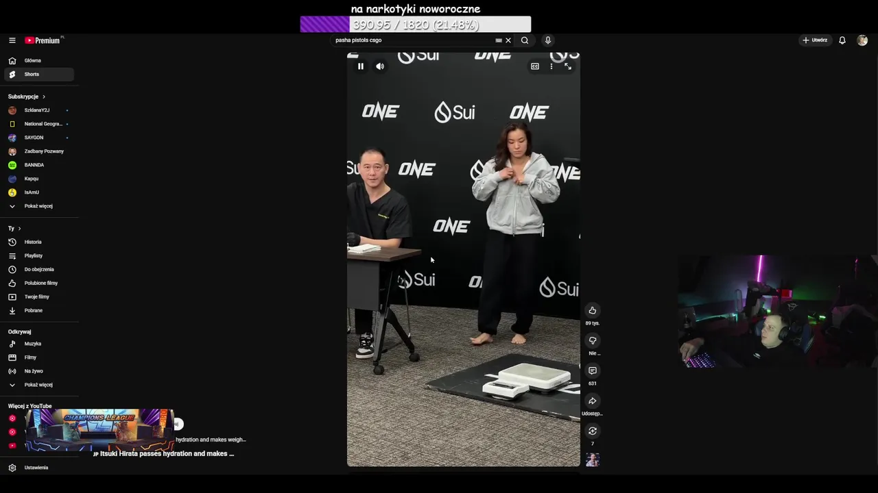Open the account avatar menu
Image resolution: width=878 pixels, height=493 pixels.
click(x=862, y=40)
